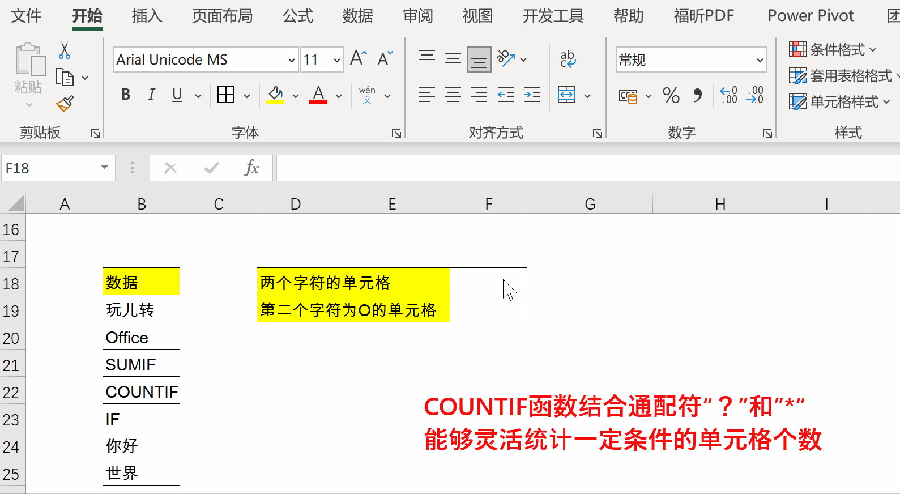Increase font size with the larger A
Viewport: 900px width, 494px height.
point(358,58)
